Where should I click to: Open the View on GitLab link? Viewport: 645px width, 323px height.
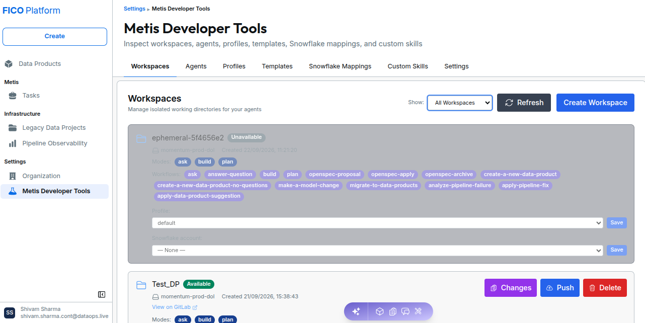click(x=175, y=307)
